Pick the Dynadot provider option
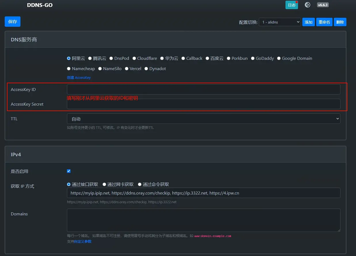The width and height of the screenshot is (356, 256). (146, 69)
